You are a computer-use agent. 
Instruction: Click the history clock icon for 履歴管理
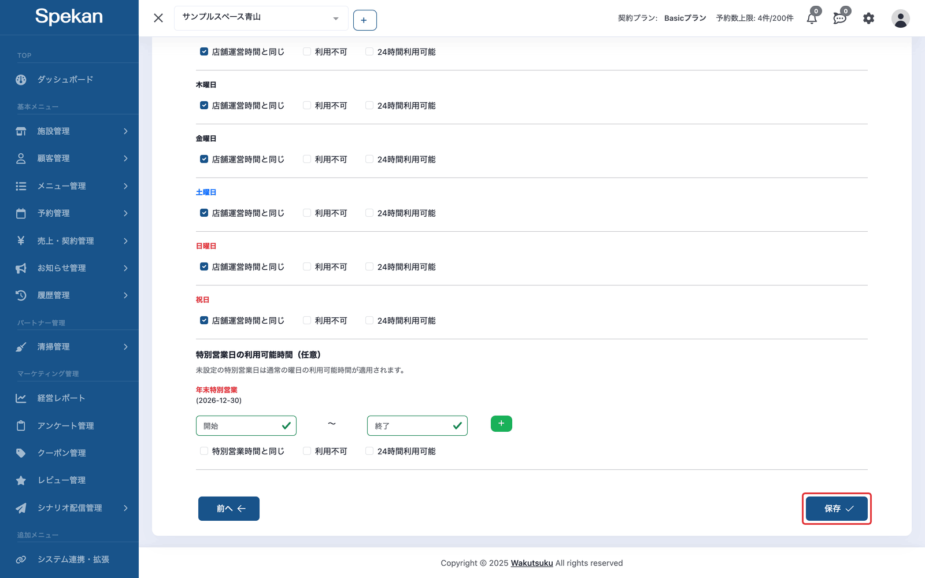[21, 295]
